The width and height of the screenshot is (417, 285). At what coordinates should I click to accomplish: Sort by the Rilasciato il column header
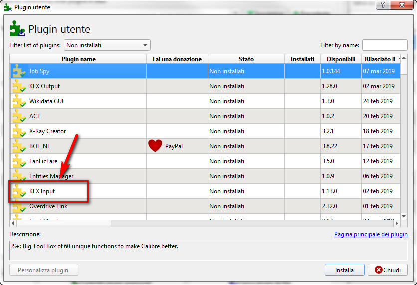[381, 59]
